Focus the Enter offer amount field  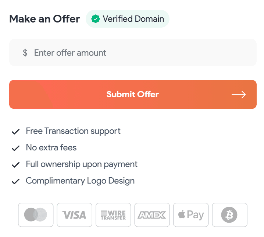[x=140, y=53]
